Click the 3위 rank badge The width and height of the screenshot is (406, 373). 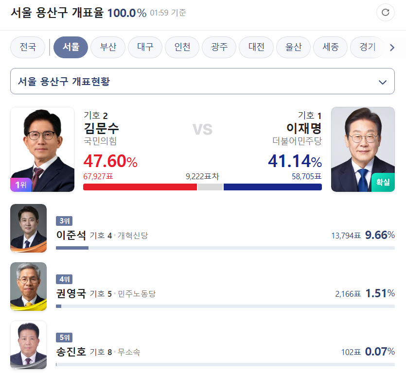point(64,221)
